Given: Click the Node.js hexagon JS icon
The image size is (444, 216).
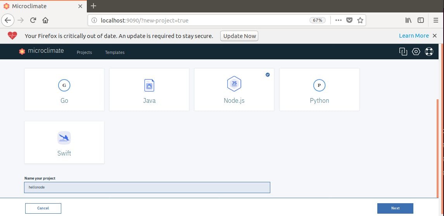Looking at the screenshot, I should pyautogui.click(x=234, y=84).
